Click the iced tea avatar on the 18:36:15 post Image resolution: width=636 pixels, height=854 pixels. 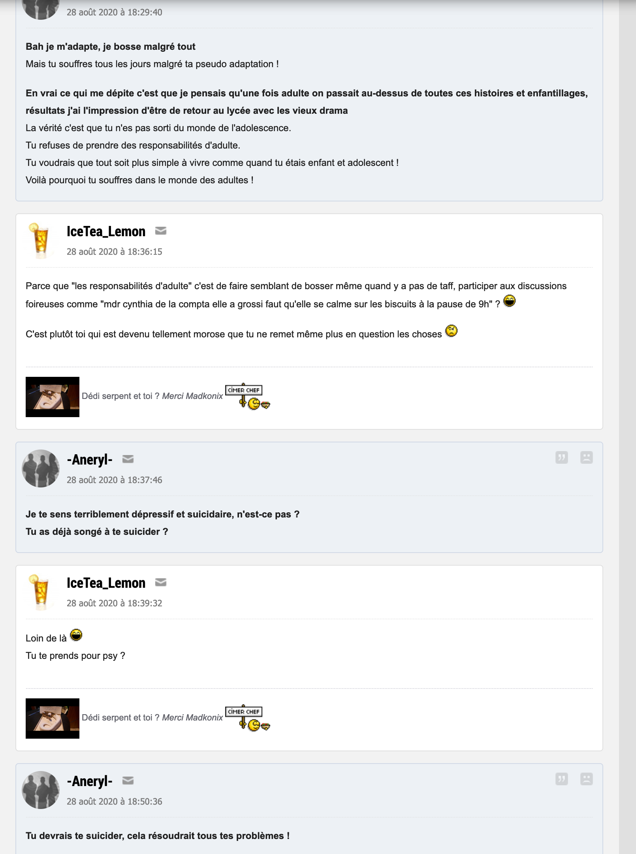[x=40, y=240]
